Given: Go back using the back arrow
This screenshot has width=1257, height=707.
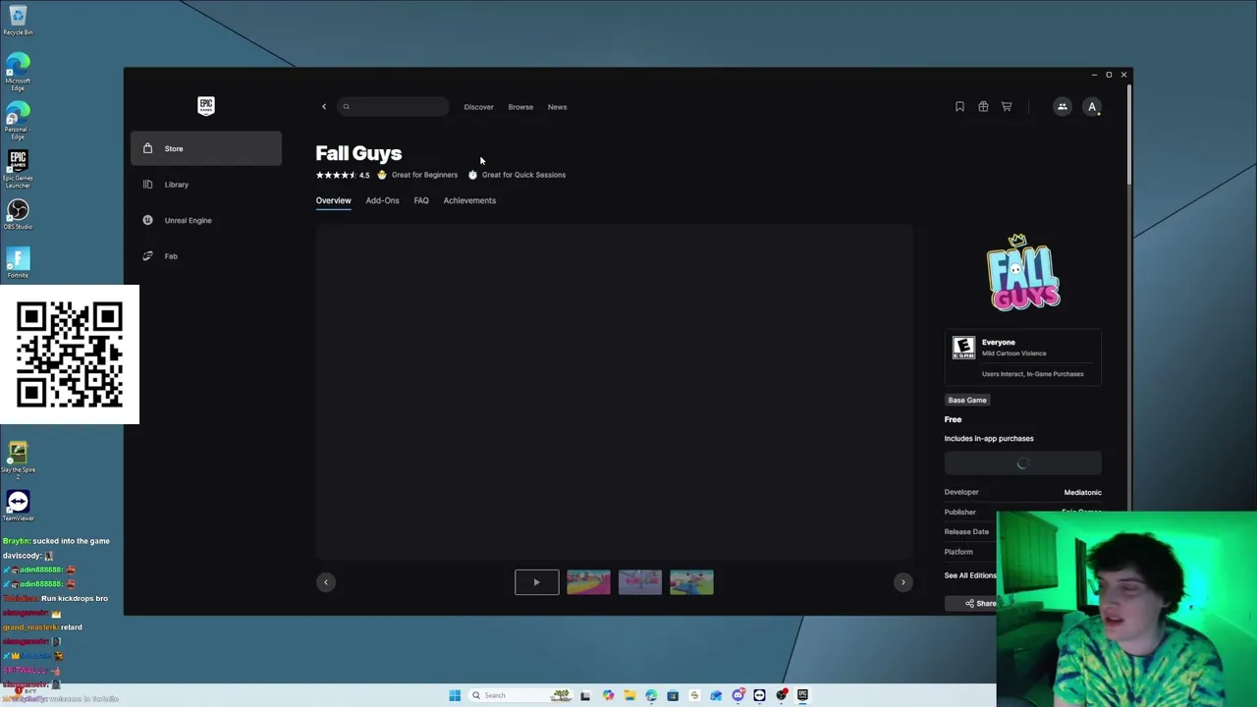Looking at the screenshot, I should (x=324, y=107).
